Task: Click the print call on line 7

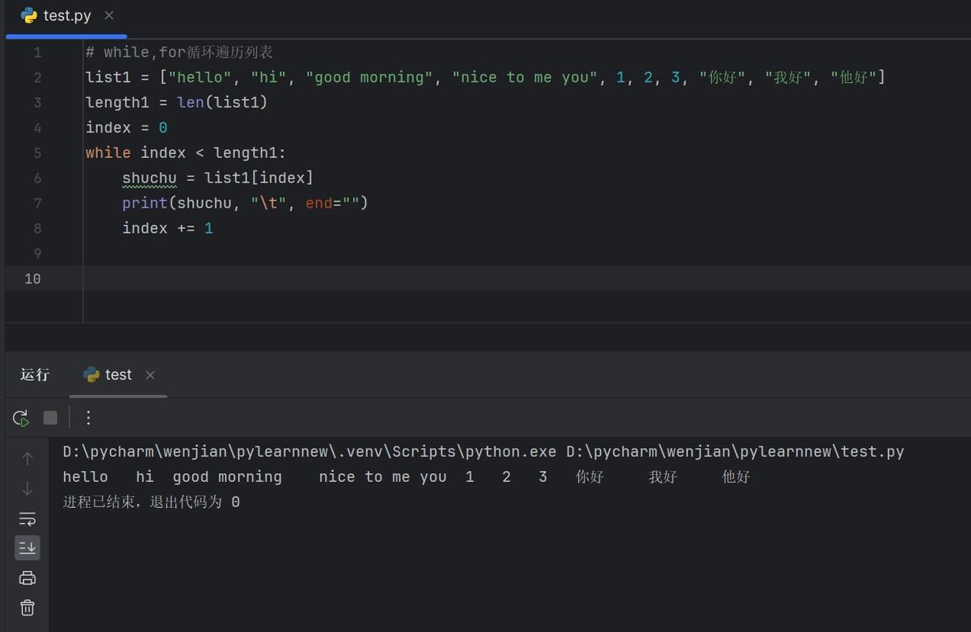Action: [x=145, y=204]
